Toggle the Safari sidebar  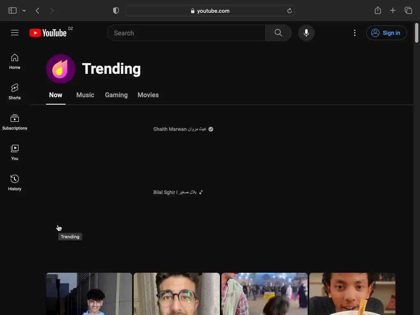pos(13,11)
